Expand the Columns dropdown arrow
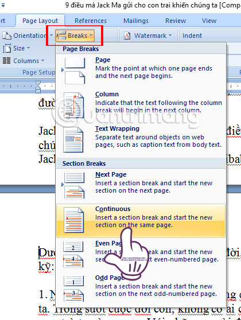241x320 pixels. pyautogui.click(x=42, y=61)
